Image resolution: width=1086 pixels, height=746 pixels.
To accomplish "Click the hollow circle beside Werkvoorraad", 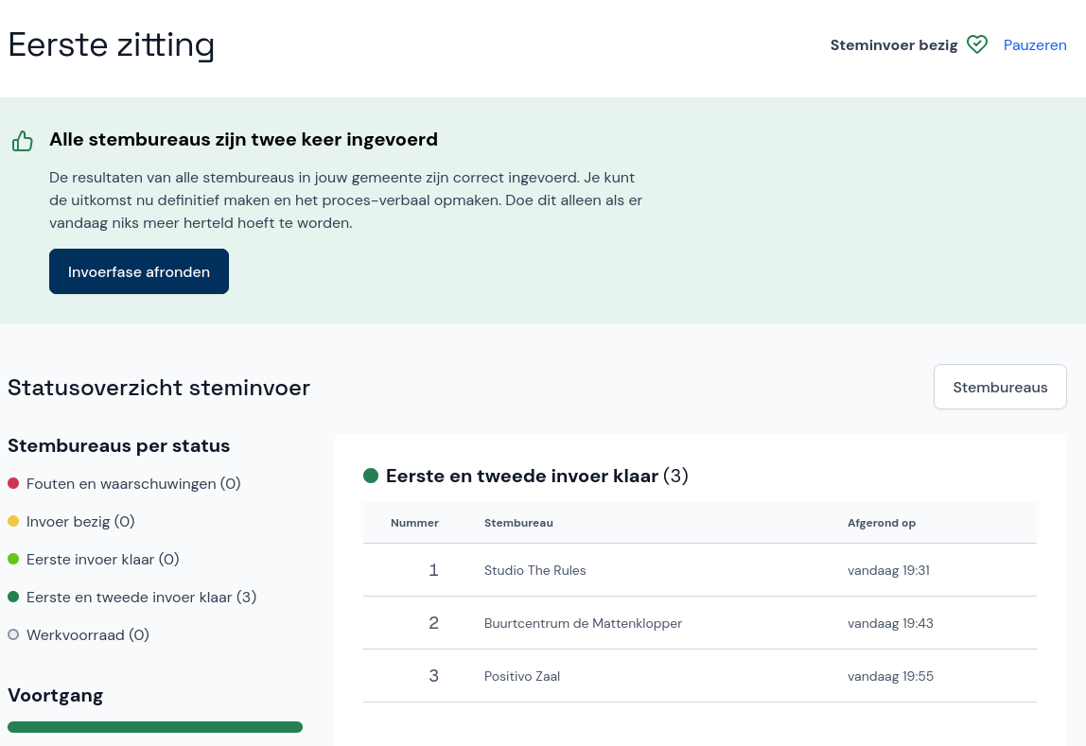I will pos(12,634).
